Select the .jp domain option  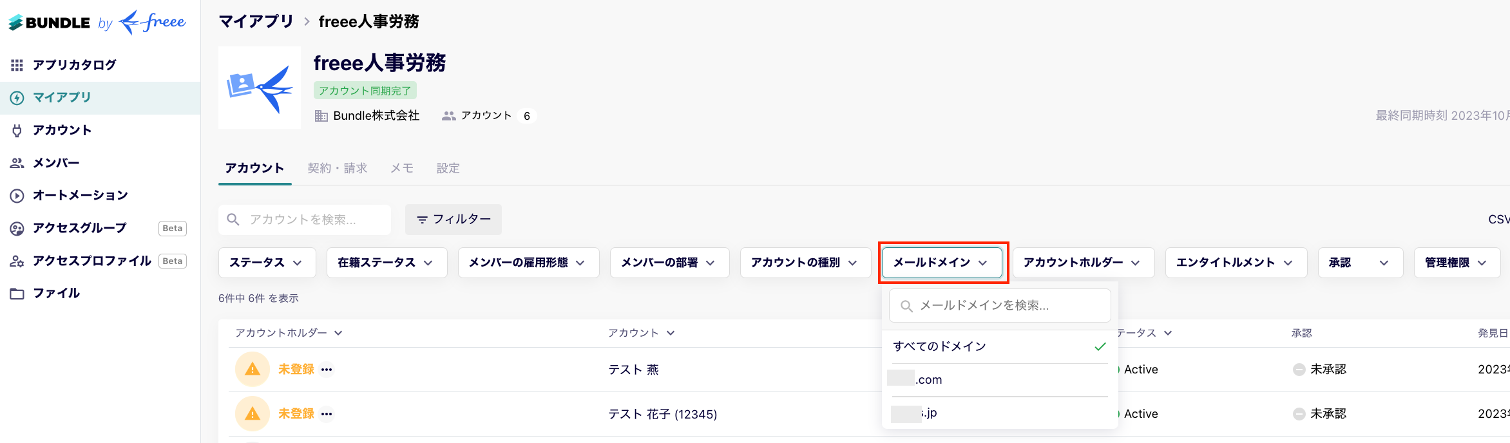click(1000, 413)
